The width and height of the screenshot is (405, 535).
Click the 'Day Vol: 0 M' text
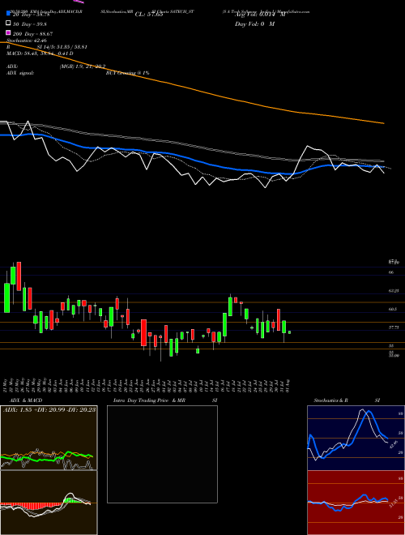(254, 24)
